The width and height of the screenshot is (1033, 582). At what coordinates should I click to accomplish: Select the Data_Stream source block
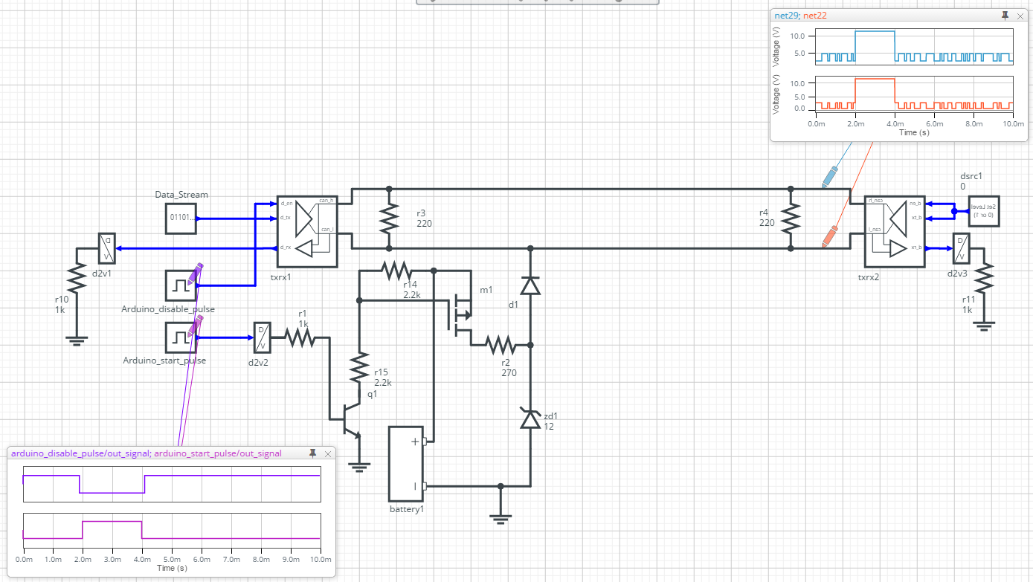point(181,219)
